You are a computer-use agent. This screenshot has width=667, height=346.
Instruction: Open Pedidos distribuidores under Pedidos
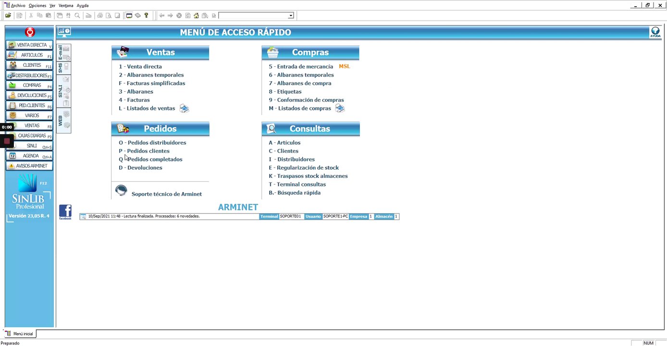[x=152, y=143]
